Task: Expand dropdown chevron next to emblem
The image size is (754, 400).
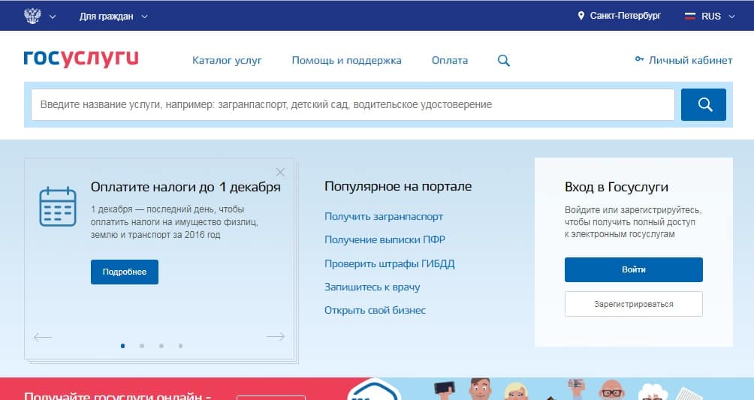Action: tap(53, 16)
